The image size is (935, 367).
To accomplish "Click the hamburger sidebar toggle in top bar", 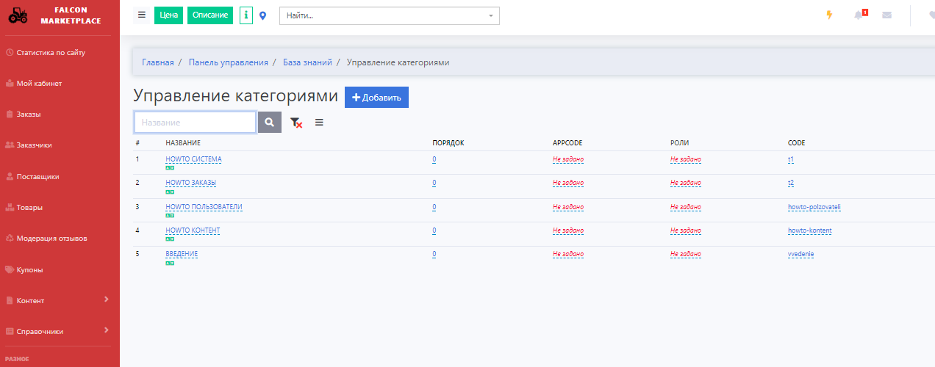I will (x=142, y=15).
